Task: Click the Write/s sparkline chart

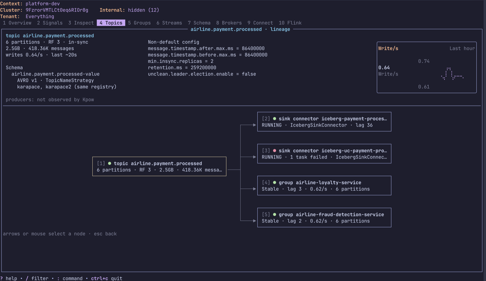Action: [x=452, y=74]
